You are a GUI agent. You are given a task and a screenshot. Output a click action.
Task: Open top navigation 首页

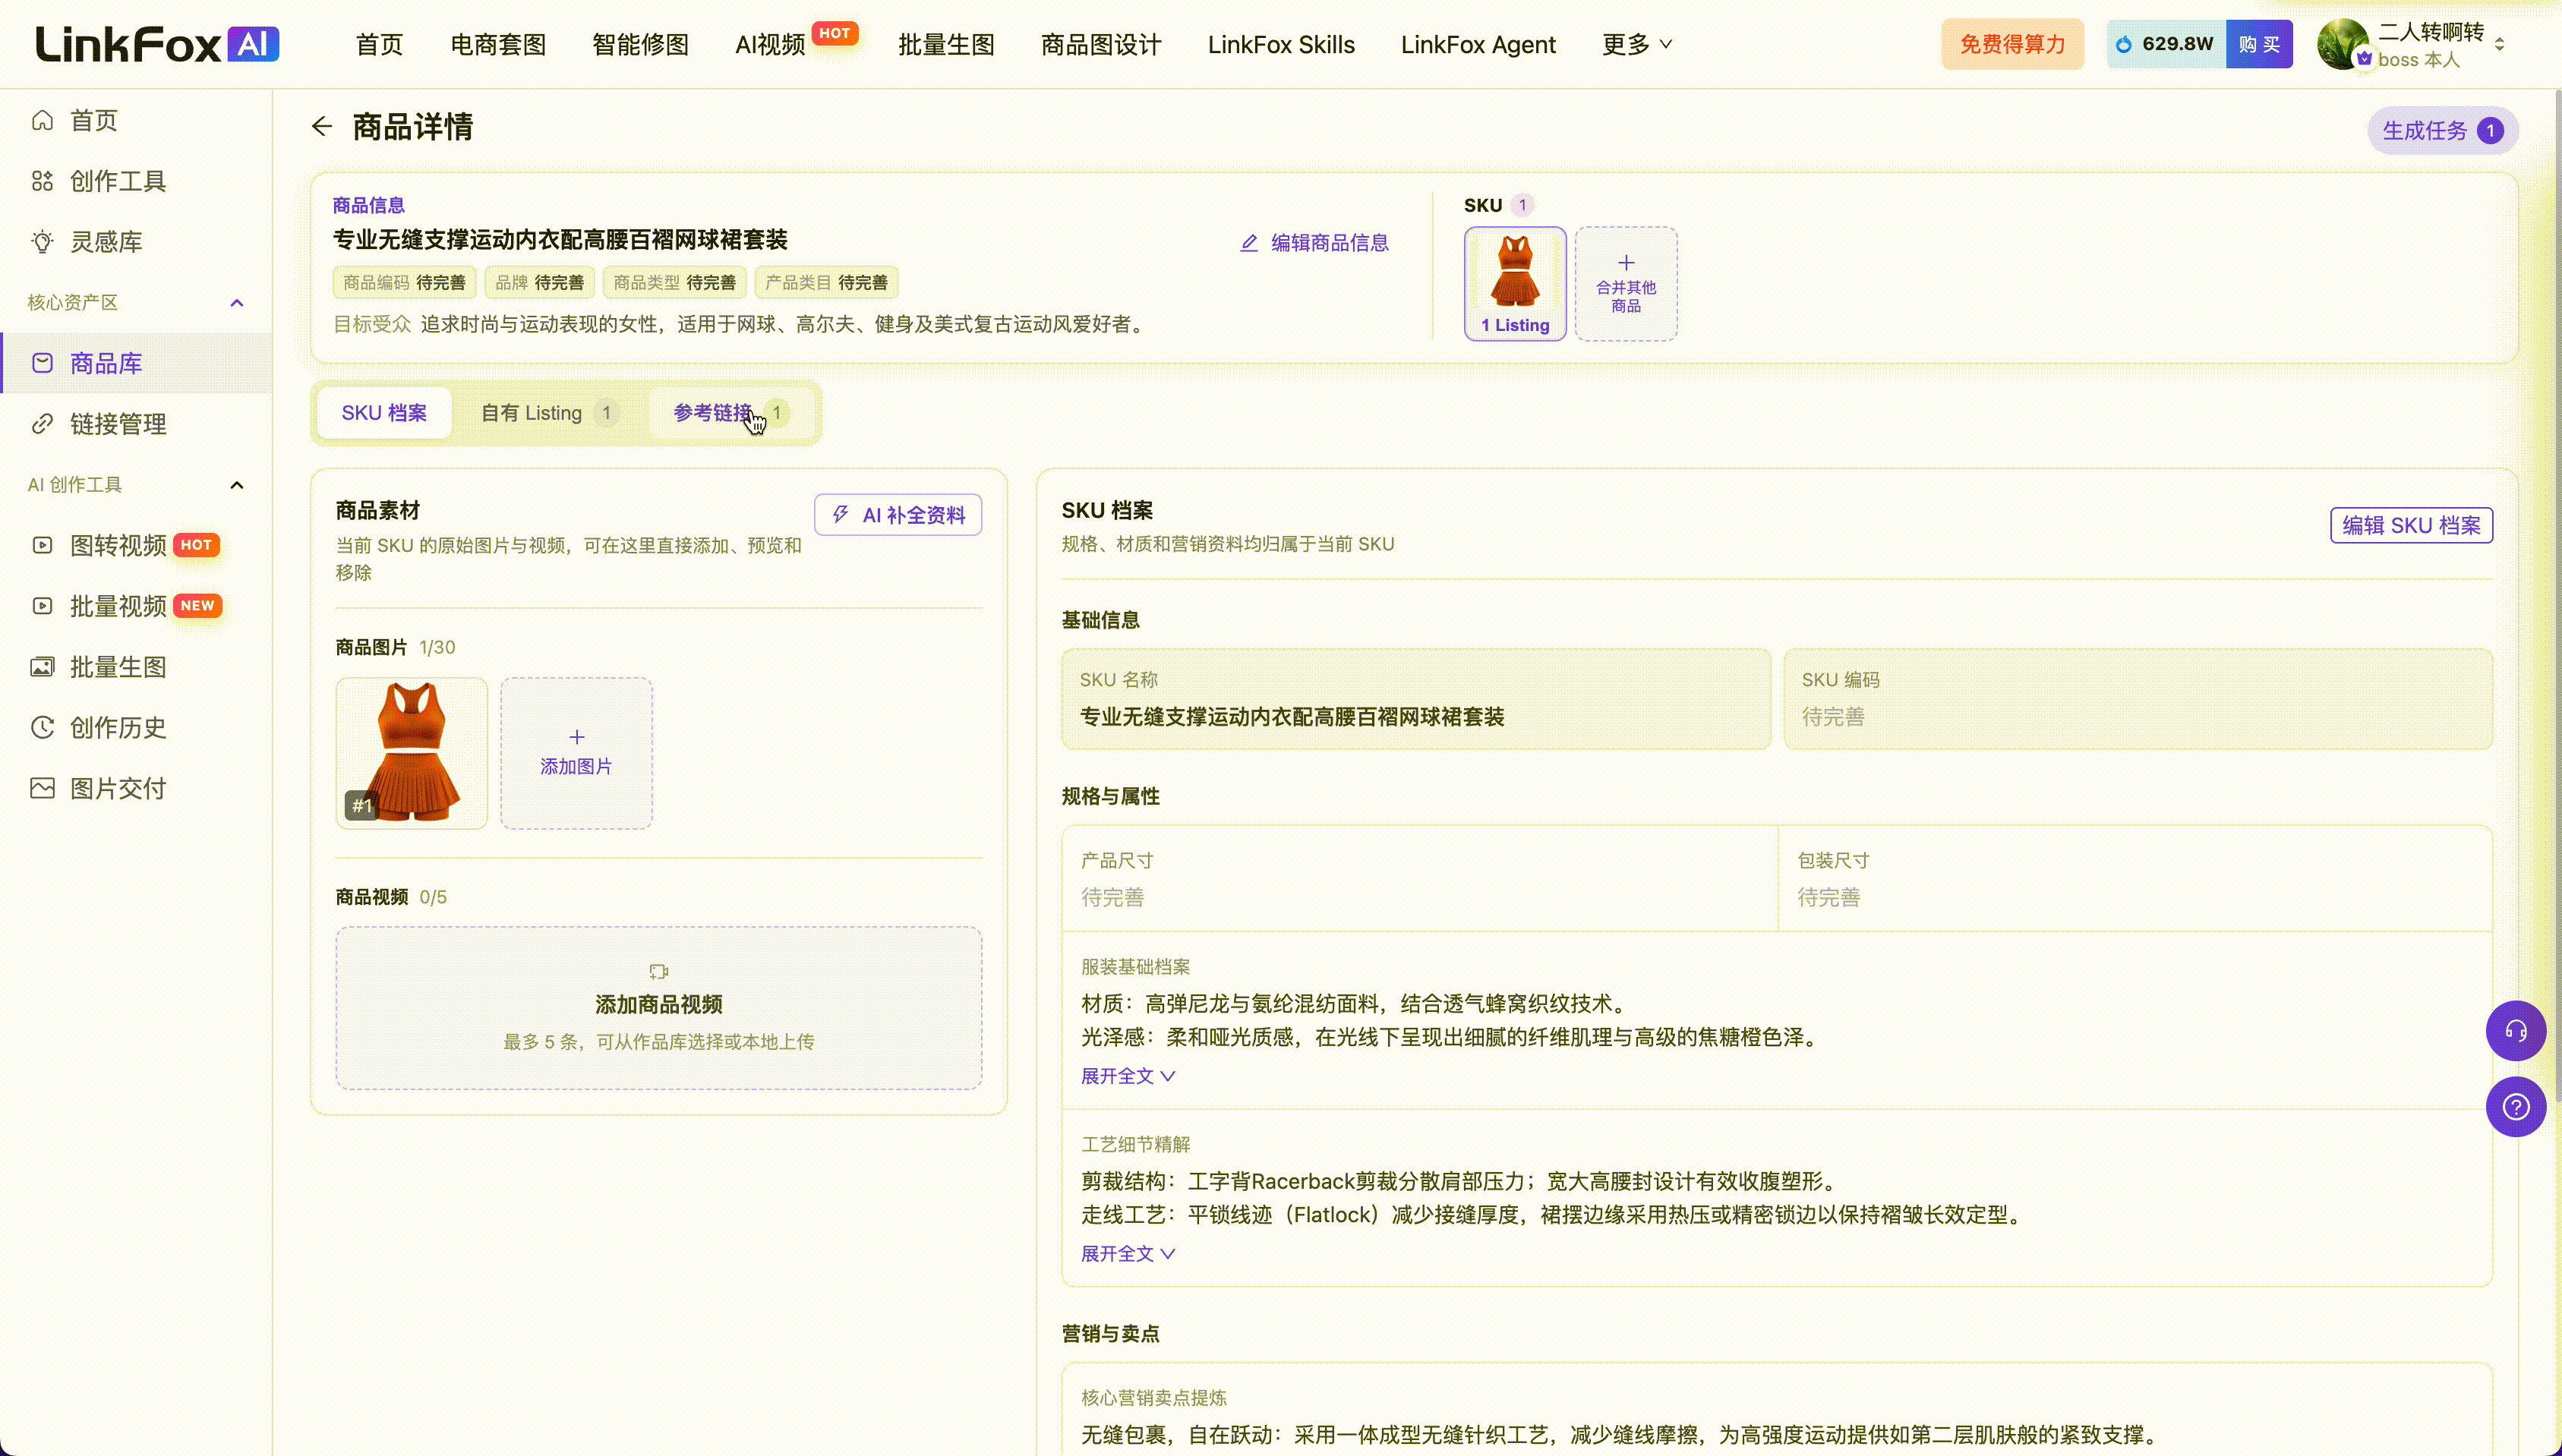click(x=379, y=44)
